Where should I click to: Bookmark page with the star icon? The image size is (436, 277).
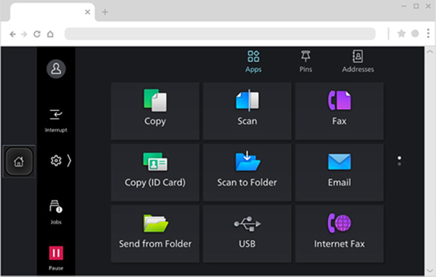pyautogui.click(x=401, y=34)
